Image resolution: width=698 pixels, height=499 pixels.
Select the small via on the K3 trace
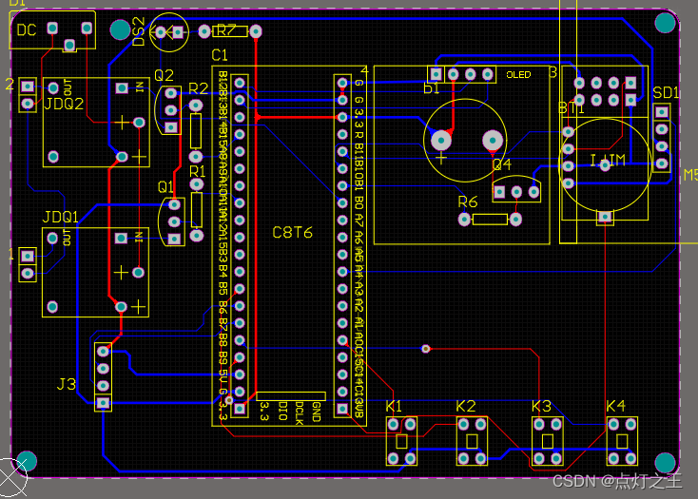click(426, 349)
